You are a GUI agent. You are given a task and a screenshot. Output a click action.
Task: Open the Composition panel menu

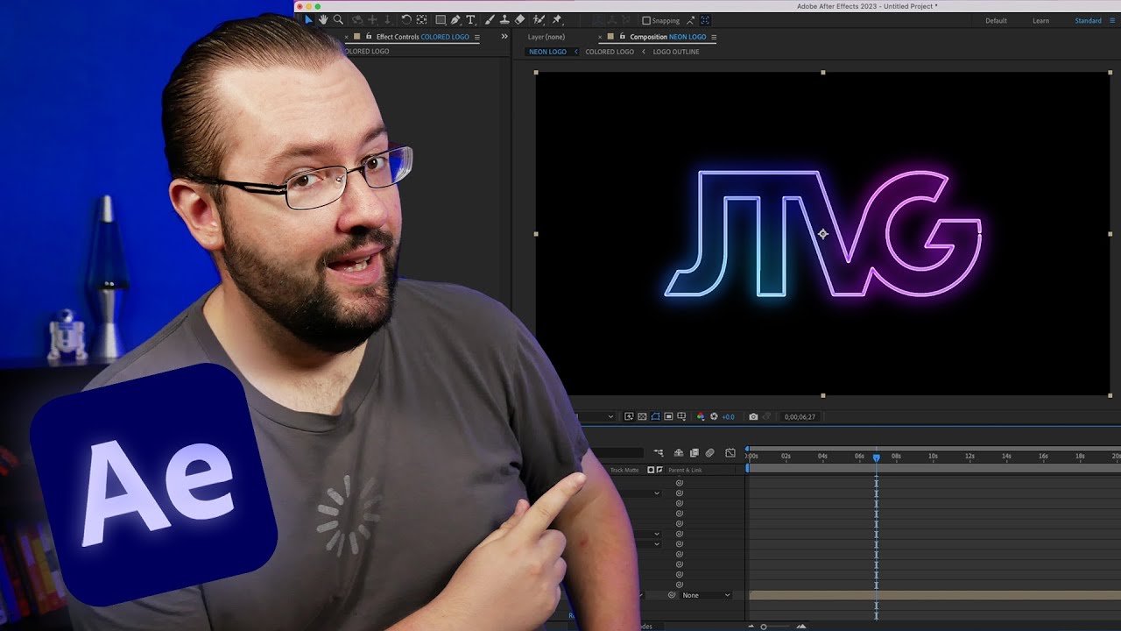coord(714,37)
